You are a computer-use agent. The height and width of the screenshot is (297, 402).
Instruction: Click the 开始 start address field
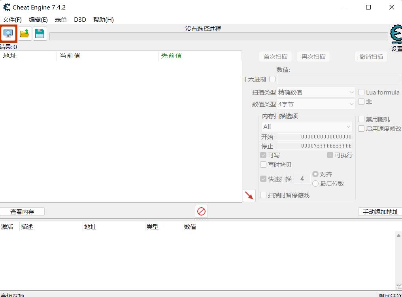point(314,137)
